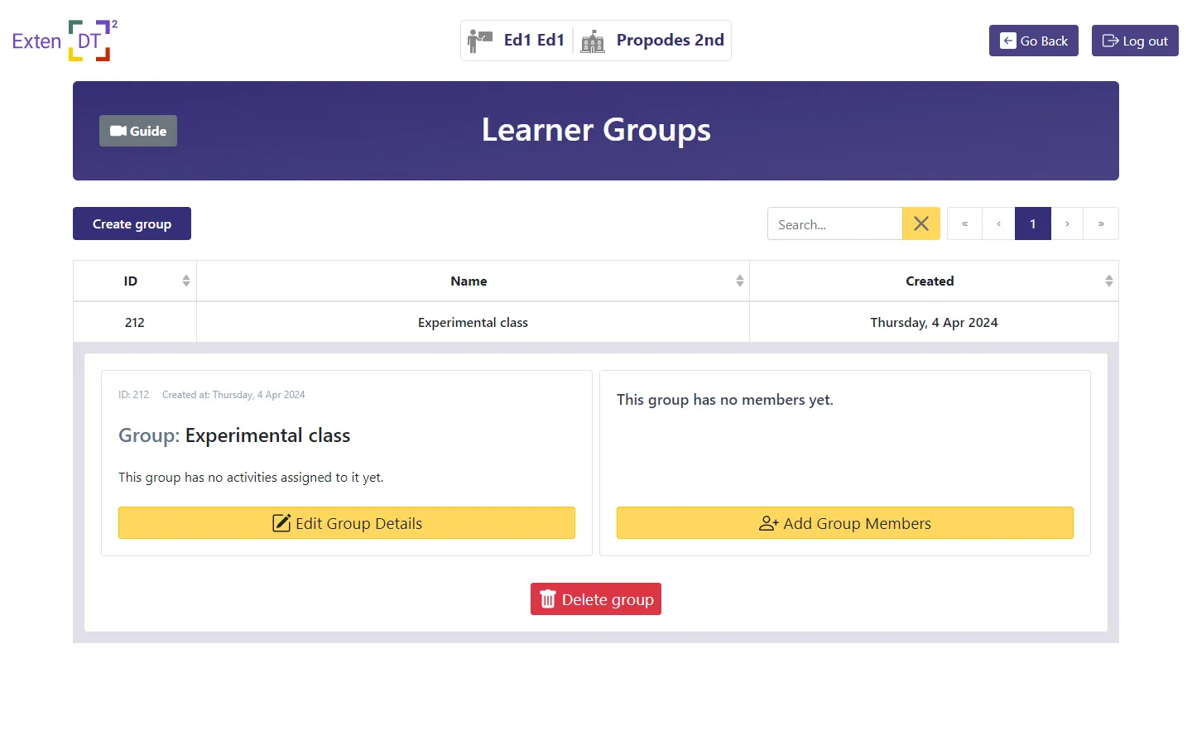The image size is (1192, 745).
Task: Click the add-person icon on Add Group Members
Action: pyautogui.click(x=768, y=522)
